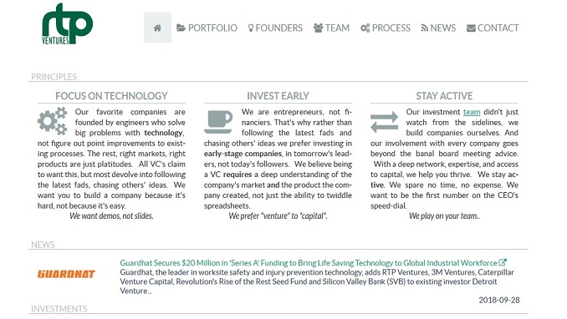Open the Guardhat Series A funding headline
This screenshot has width=567, height=319.
click(x=309, y=263)
